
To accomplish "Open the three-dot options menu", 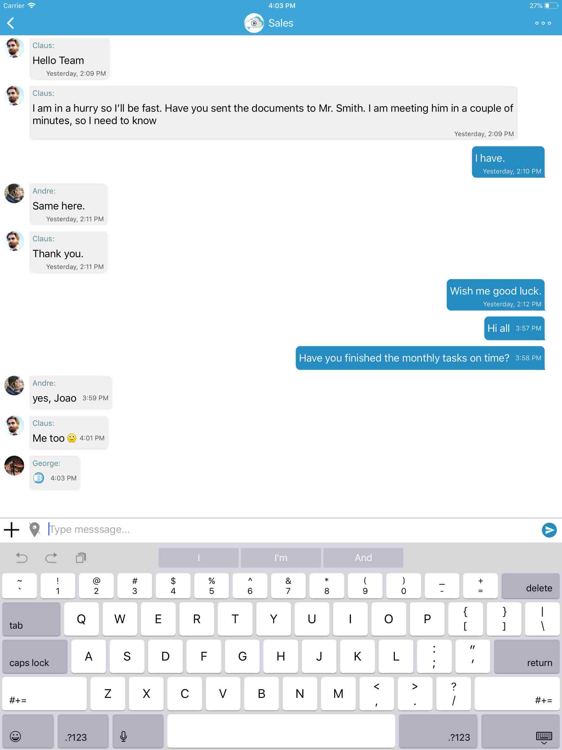I will [543, 23].
